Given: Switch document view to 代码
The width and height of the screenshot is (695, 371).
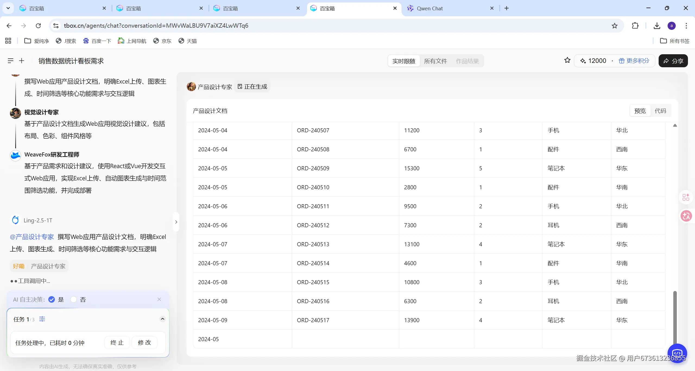Looking at the screenshot, I should click(660, 111).
